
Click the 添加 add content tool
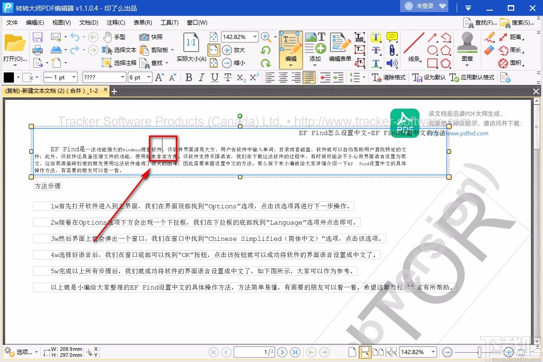pyautogui.click(x=315, y=49)
